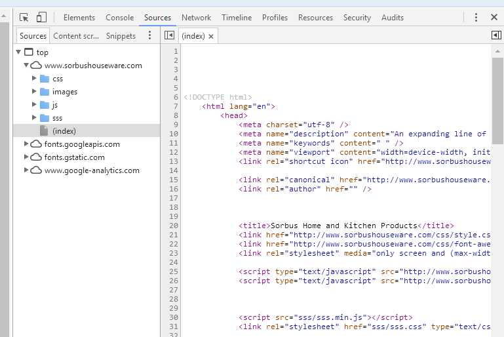Viewport: 504px width, 337px height.
Task: Expand the js folder
Action: (x=34, y=104)
